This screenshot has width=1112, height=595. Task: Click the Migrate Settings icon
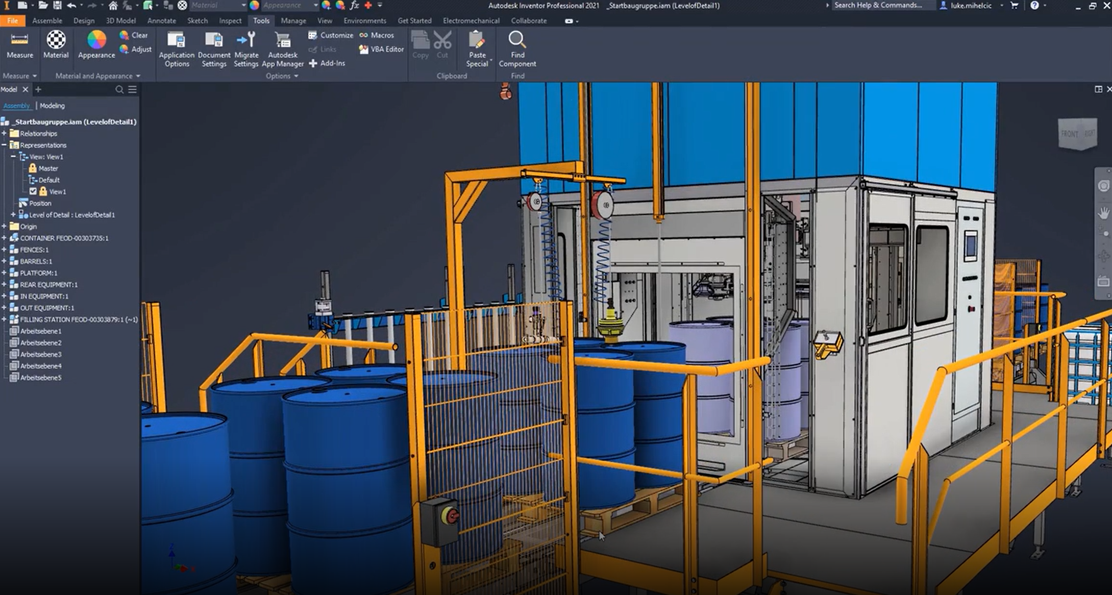[x=246, y=40]
